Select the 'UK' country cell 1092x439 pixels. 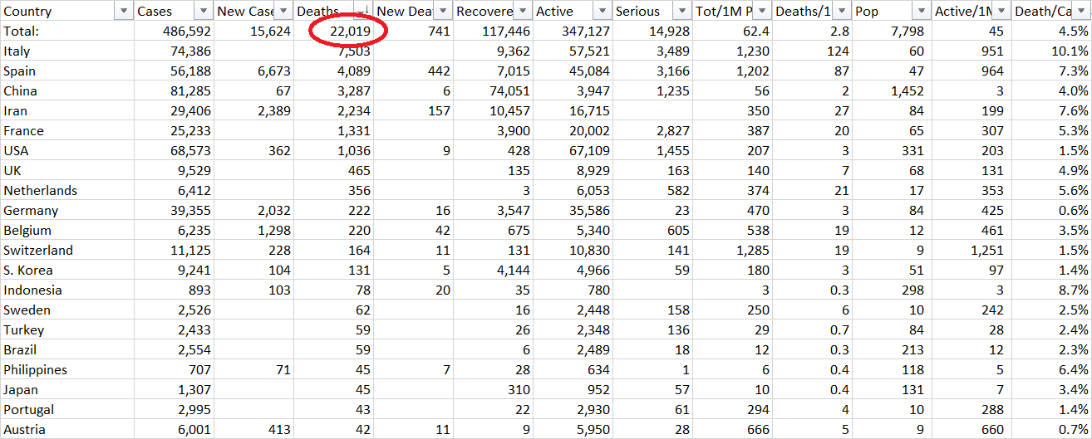(x=67, y=170)
